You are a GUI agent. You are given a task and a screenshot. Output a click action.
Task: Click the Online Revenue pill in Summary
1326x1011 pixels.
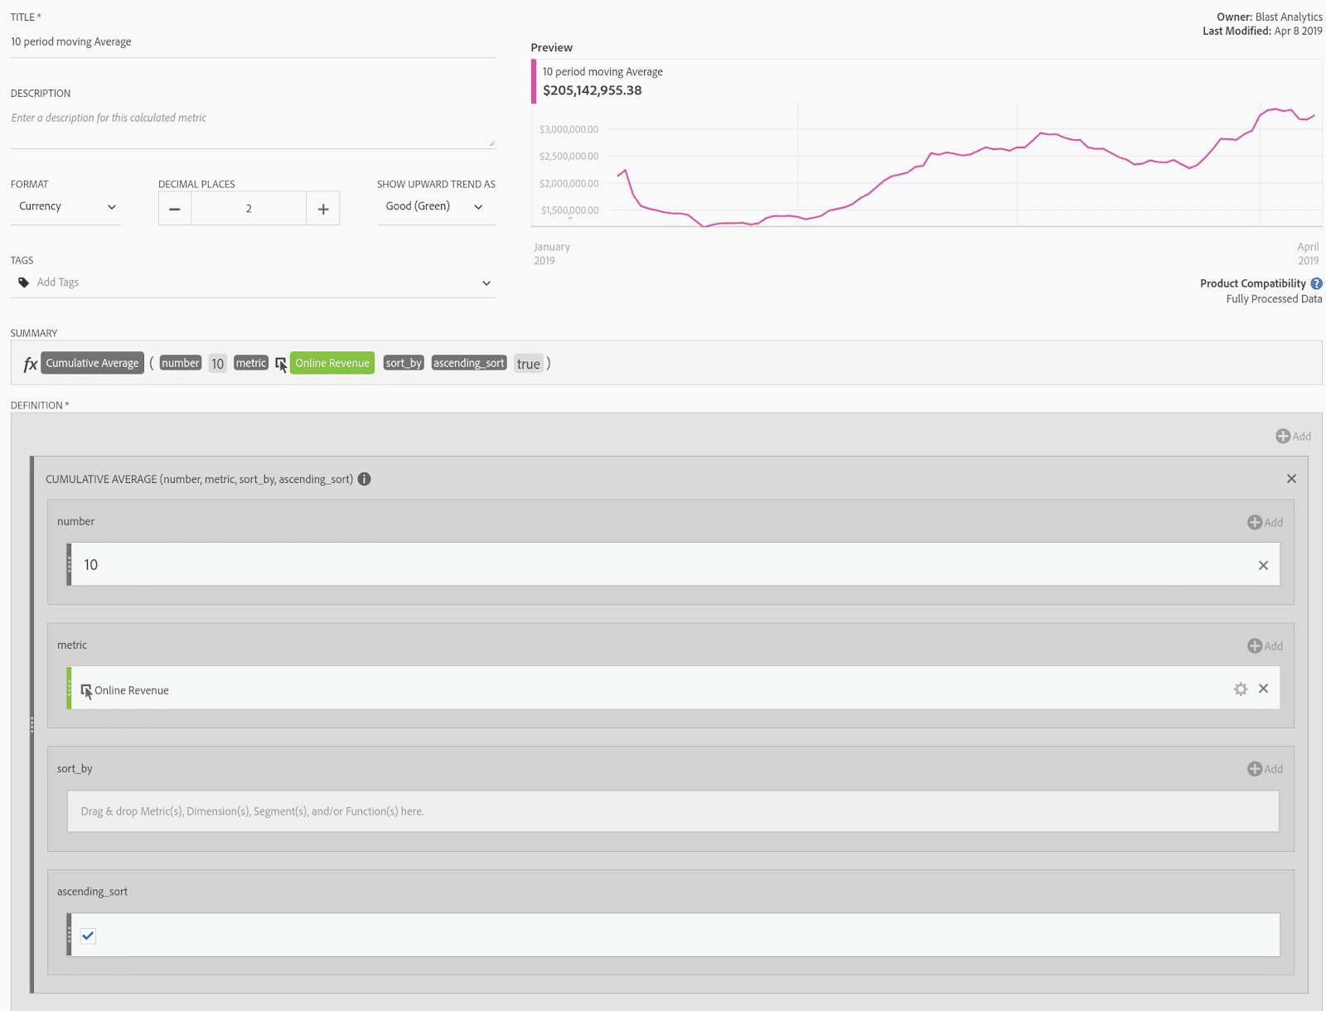(x=332, y=363)
